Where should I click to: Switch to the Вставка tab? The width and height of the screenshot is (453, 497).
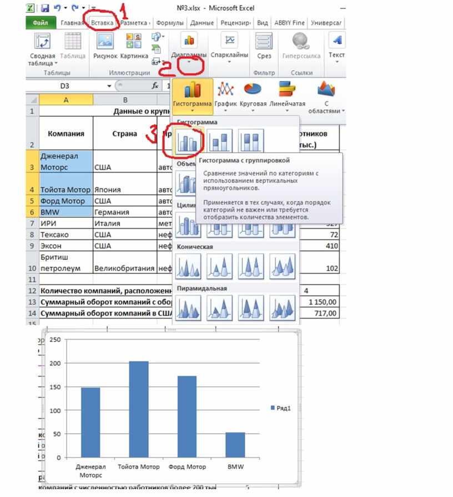[102, 23]
